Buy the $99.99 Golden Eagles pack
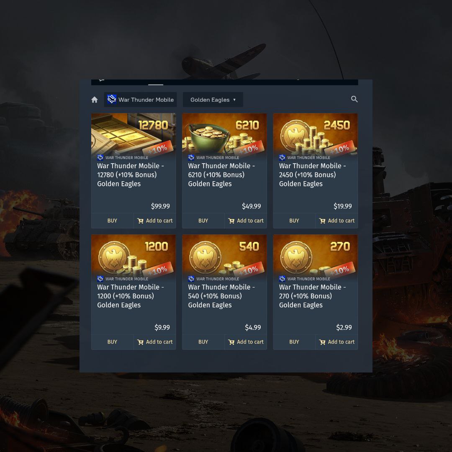Screen dimensions: 452x452 112,221
